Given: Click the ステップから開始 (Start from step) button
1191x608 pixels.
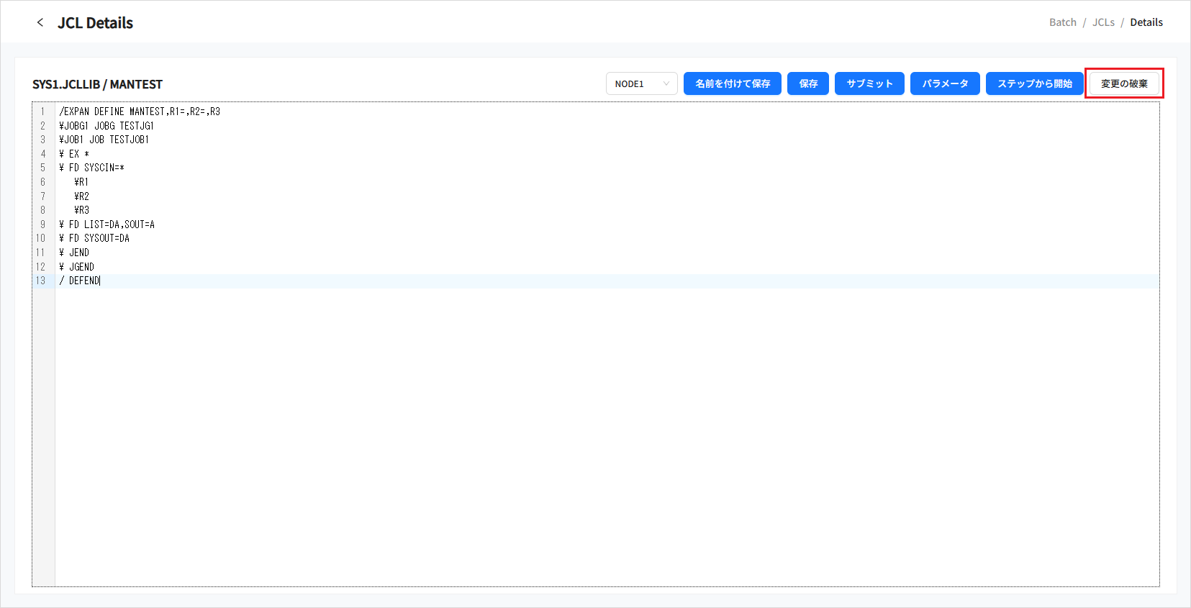Looking at the screenshot, I should click(1034, 83).
